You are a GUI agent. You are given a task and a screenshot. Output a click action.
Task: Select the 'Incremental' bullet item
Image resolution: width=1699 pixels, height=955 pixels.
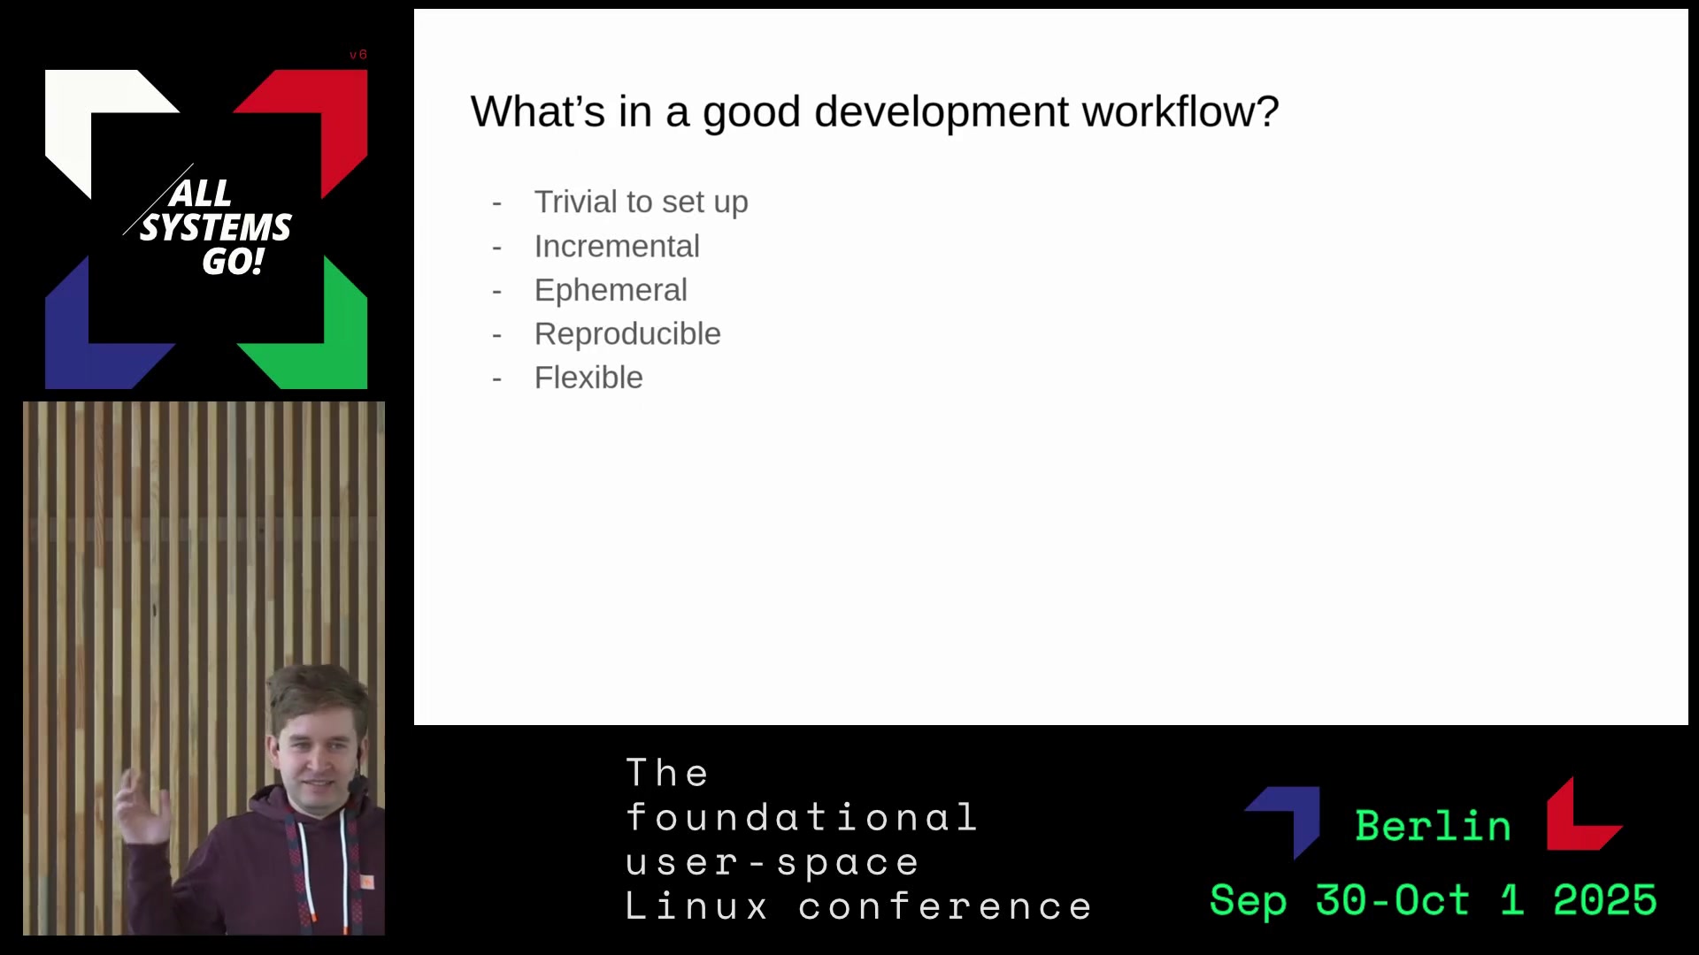[x=617, y=247]
